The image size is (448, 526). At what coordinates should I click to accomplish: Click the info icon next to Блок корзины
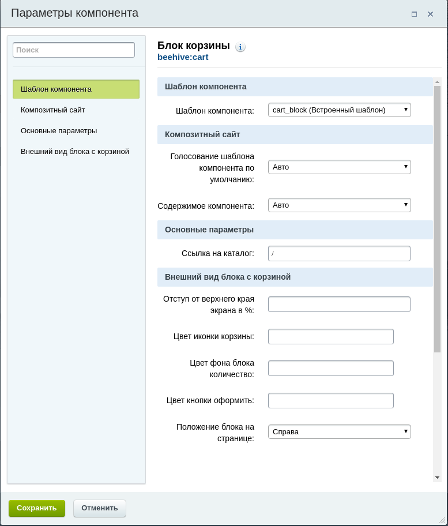point(240,47)
